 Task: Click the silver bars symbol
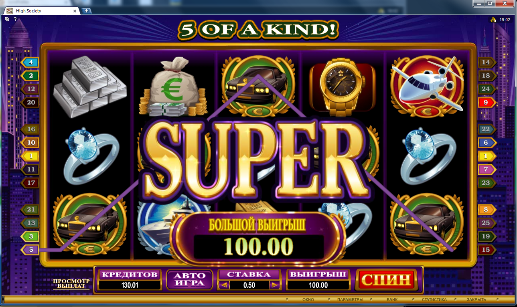[x=90, y=87]
